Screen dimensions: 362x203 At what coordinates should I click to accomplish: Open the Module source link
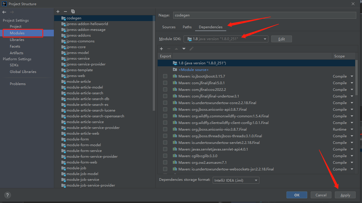[193, 69]
